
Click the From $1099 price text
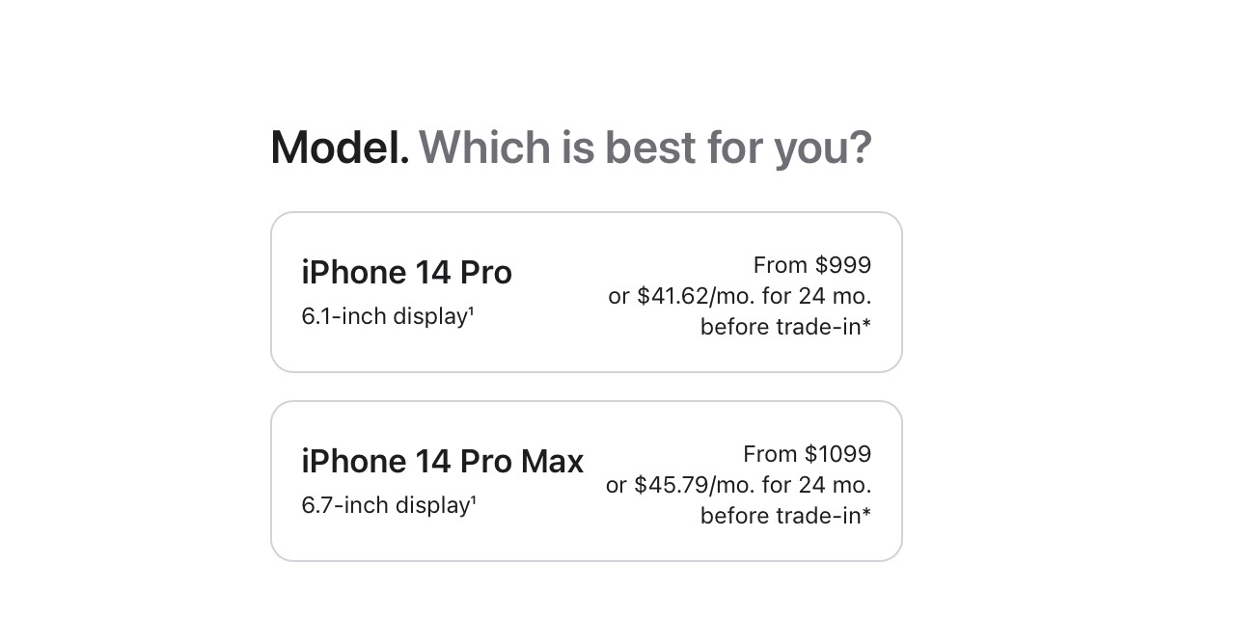(807, 454)
